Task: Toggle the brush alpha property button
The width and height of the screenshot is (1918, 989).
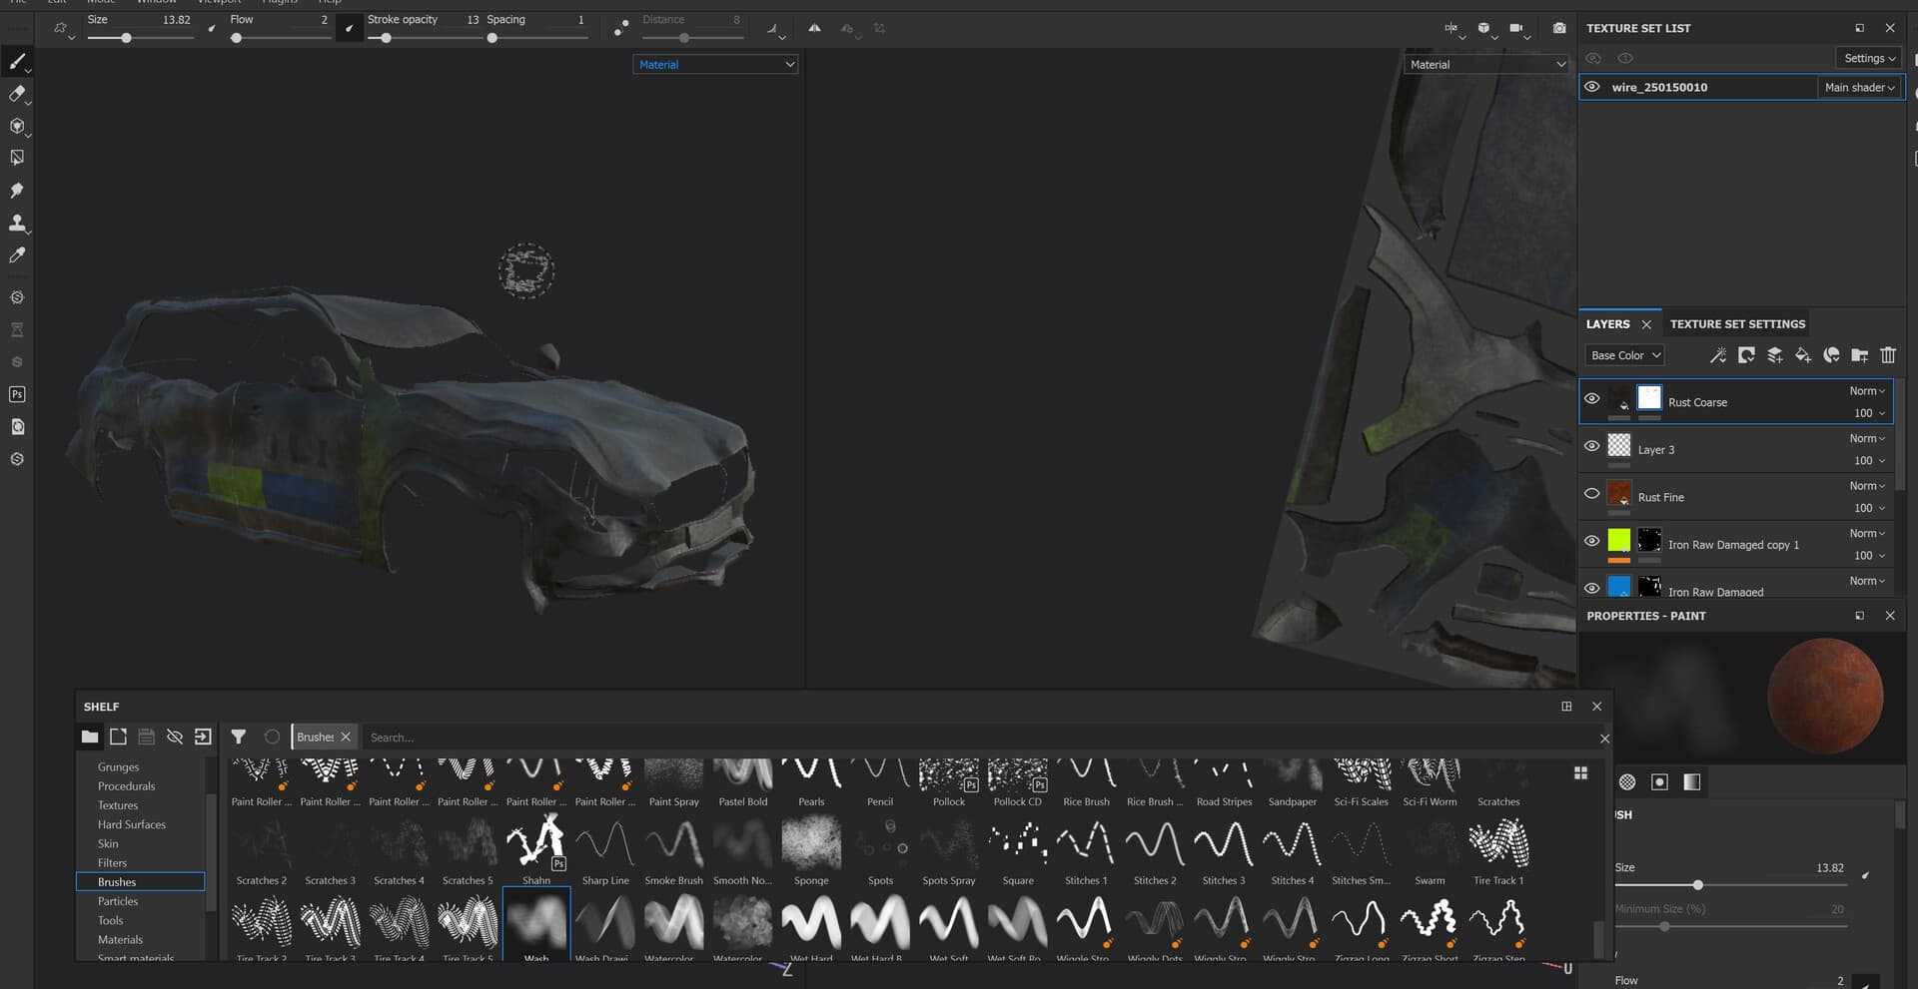Action: [1627, 782]
